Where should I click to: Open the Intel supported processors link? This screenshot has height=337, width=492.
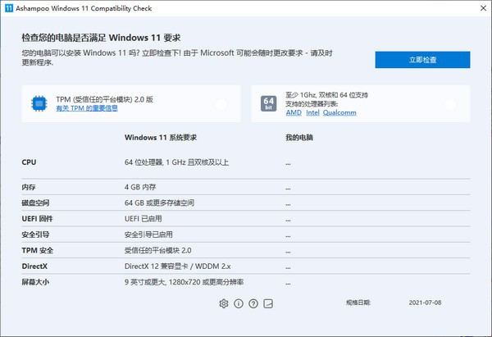click(312, 112)
